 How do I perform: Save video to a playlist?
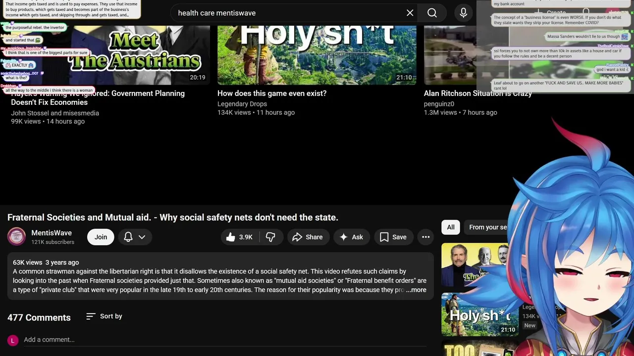tap(393, 237)
